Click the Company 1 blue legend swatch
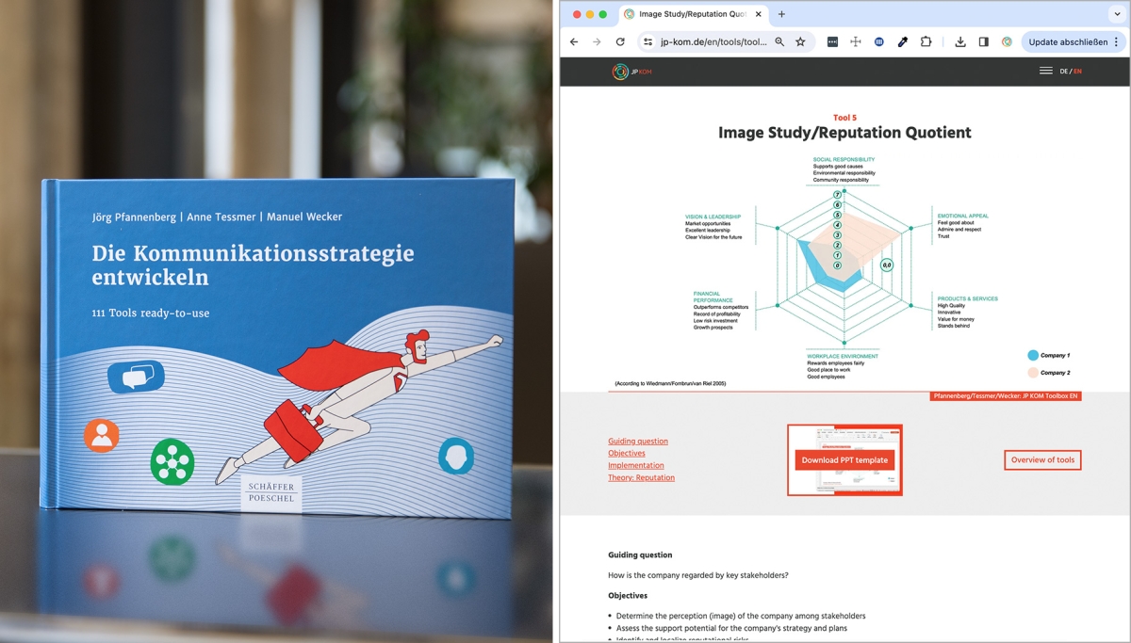This screenshot has height=643, width=1131. [1033, 356]
